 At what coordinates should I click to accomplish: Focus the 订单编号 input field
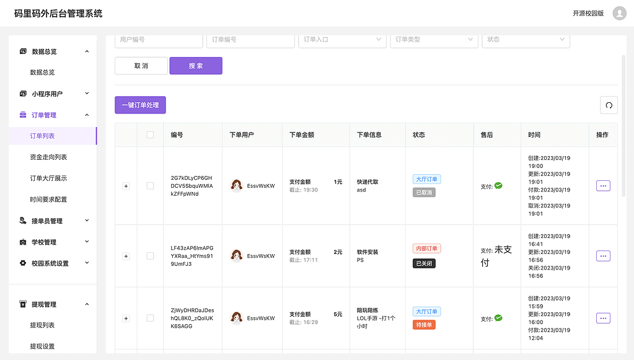click(250, 40)
